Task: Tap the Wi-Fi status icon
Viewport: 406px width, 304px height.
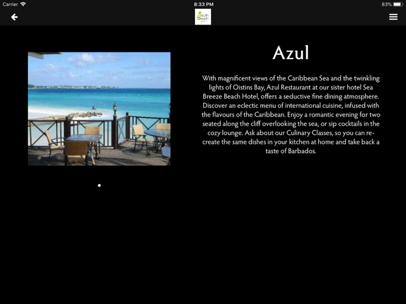Action: pyautogui.click(x=23, y=4)
